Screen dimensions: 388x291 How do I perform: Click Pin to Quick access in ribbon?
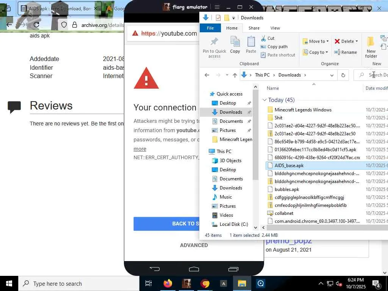point(214,47)
